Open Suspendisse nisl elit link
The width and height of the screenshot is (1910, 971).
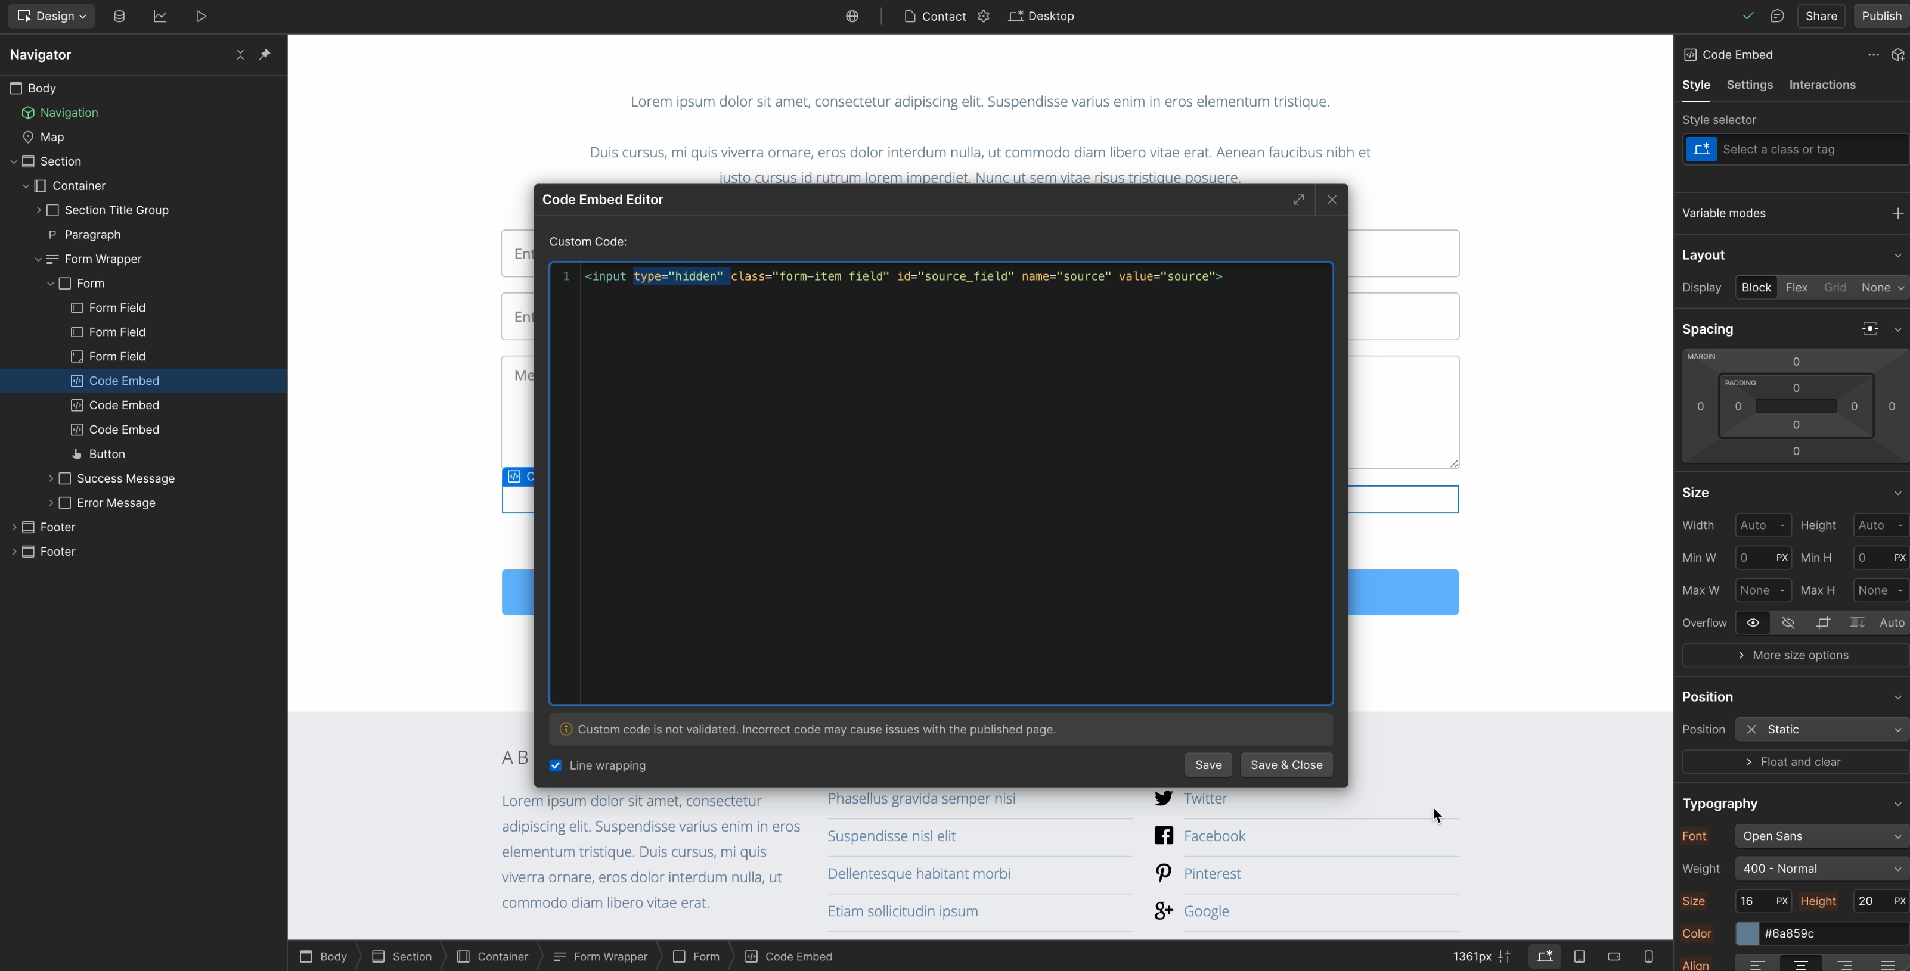[891, 835]
